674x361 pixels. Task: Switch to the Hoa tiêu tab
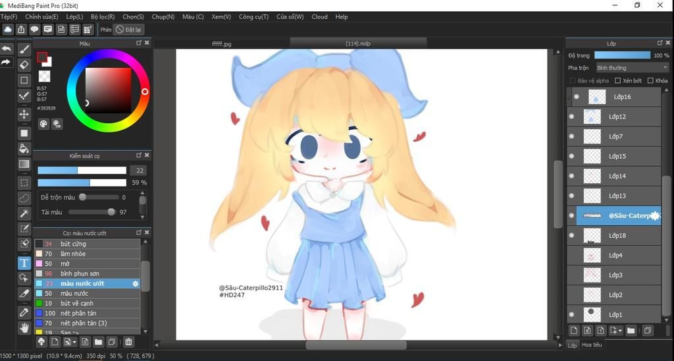click(x=592, y=345)
